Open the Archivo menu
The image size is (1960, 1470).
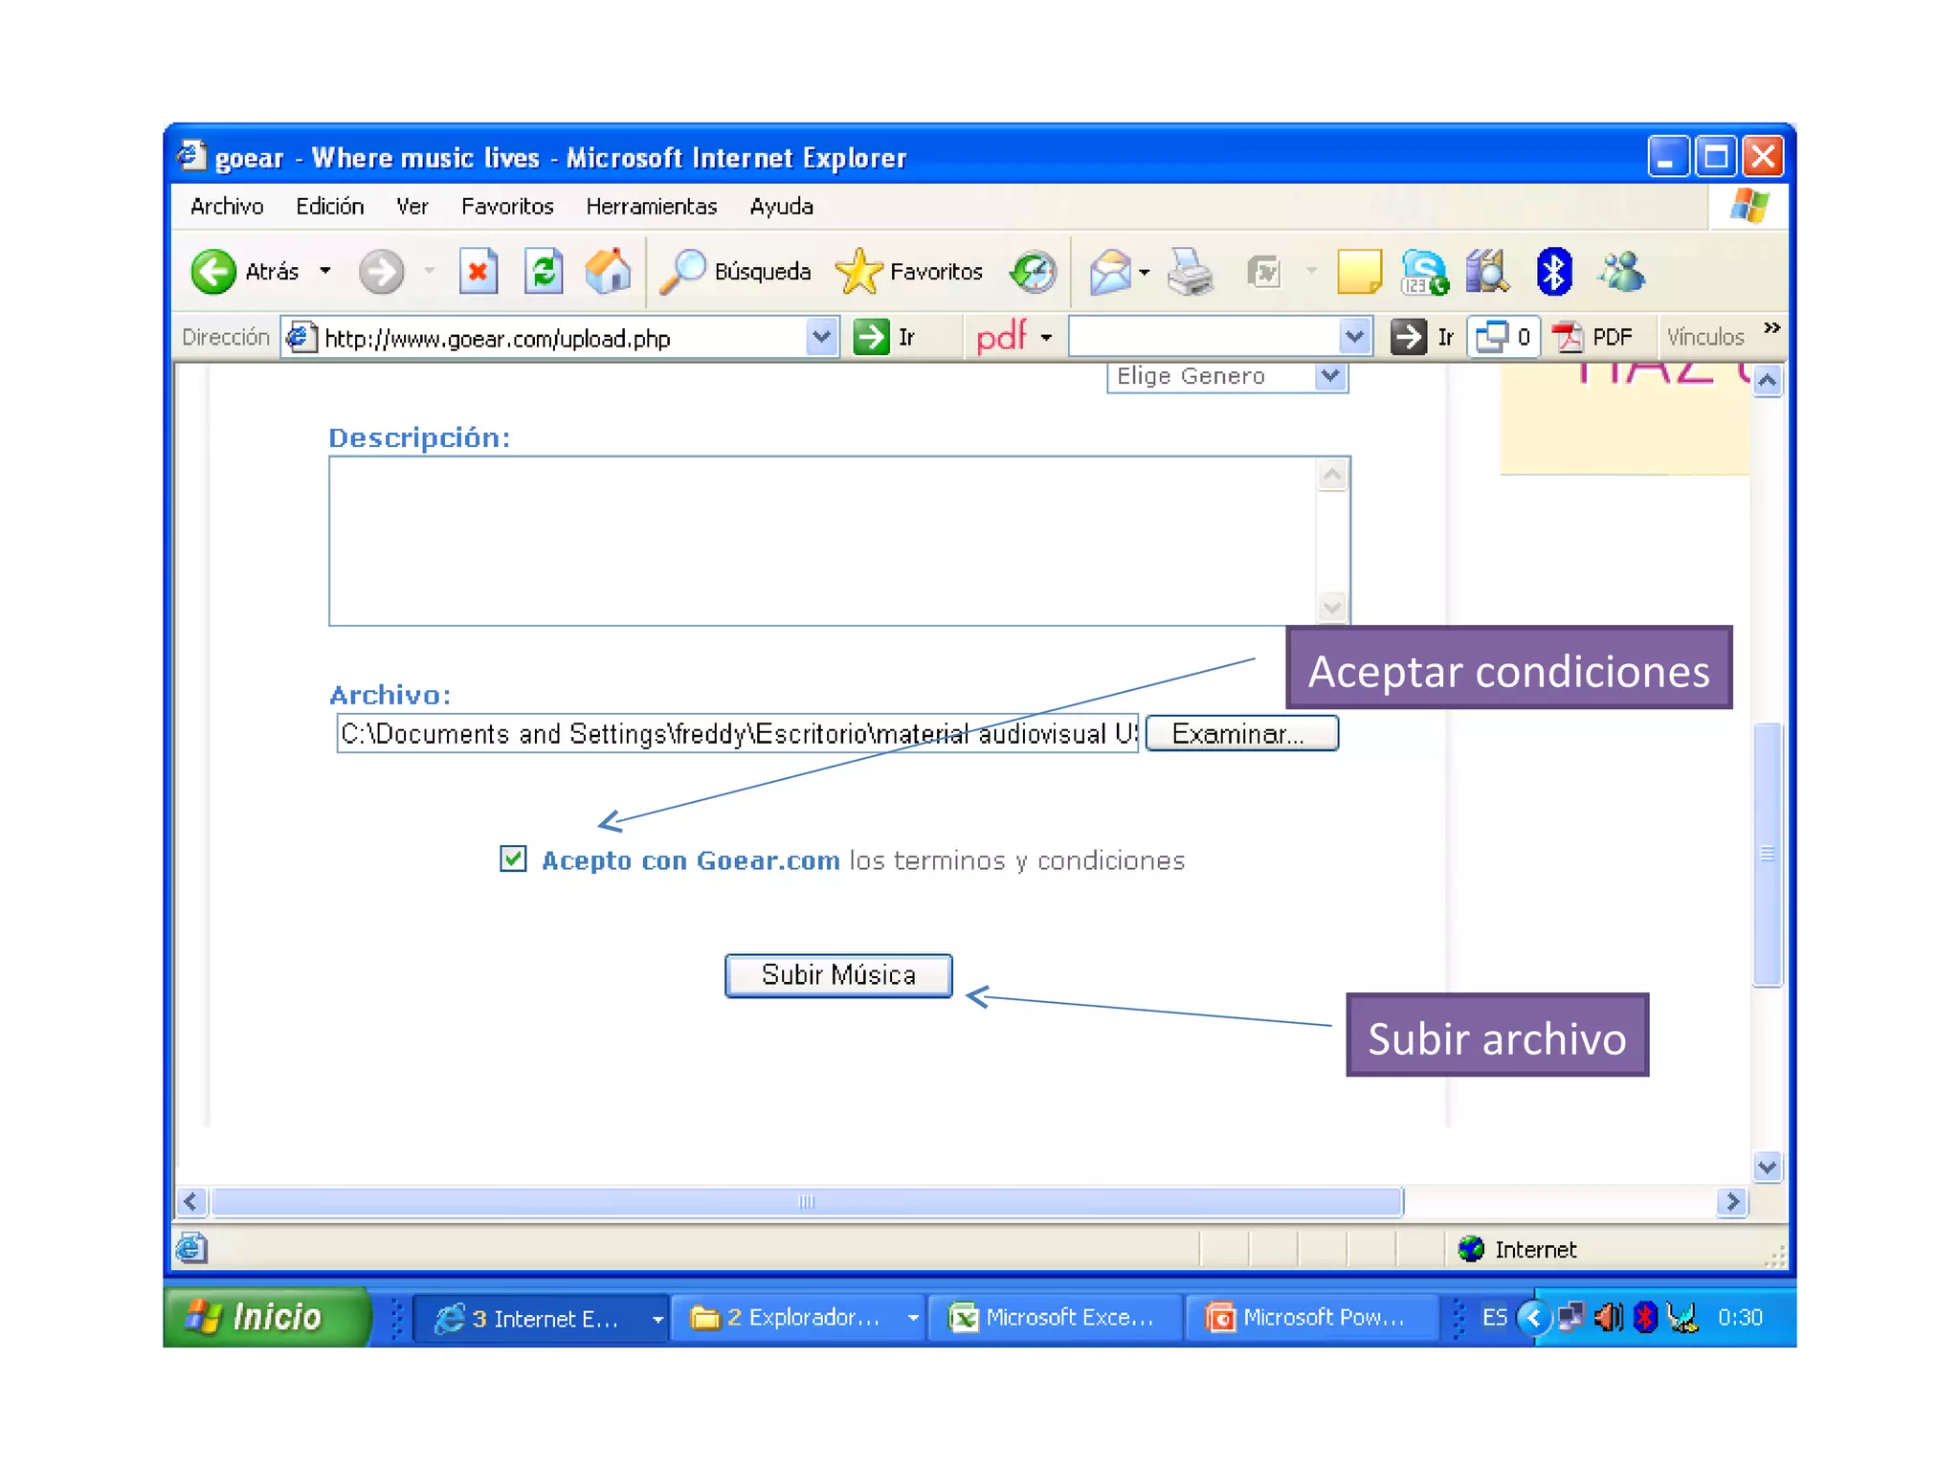pos(227,207)
